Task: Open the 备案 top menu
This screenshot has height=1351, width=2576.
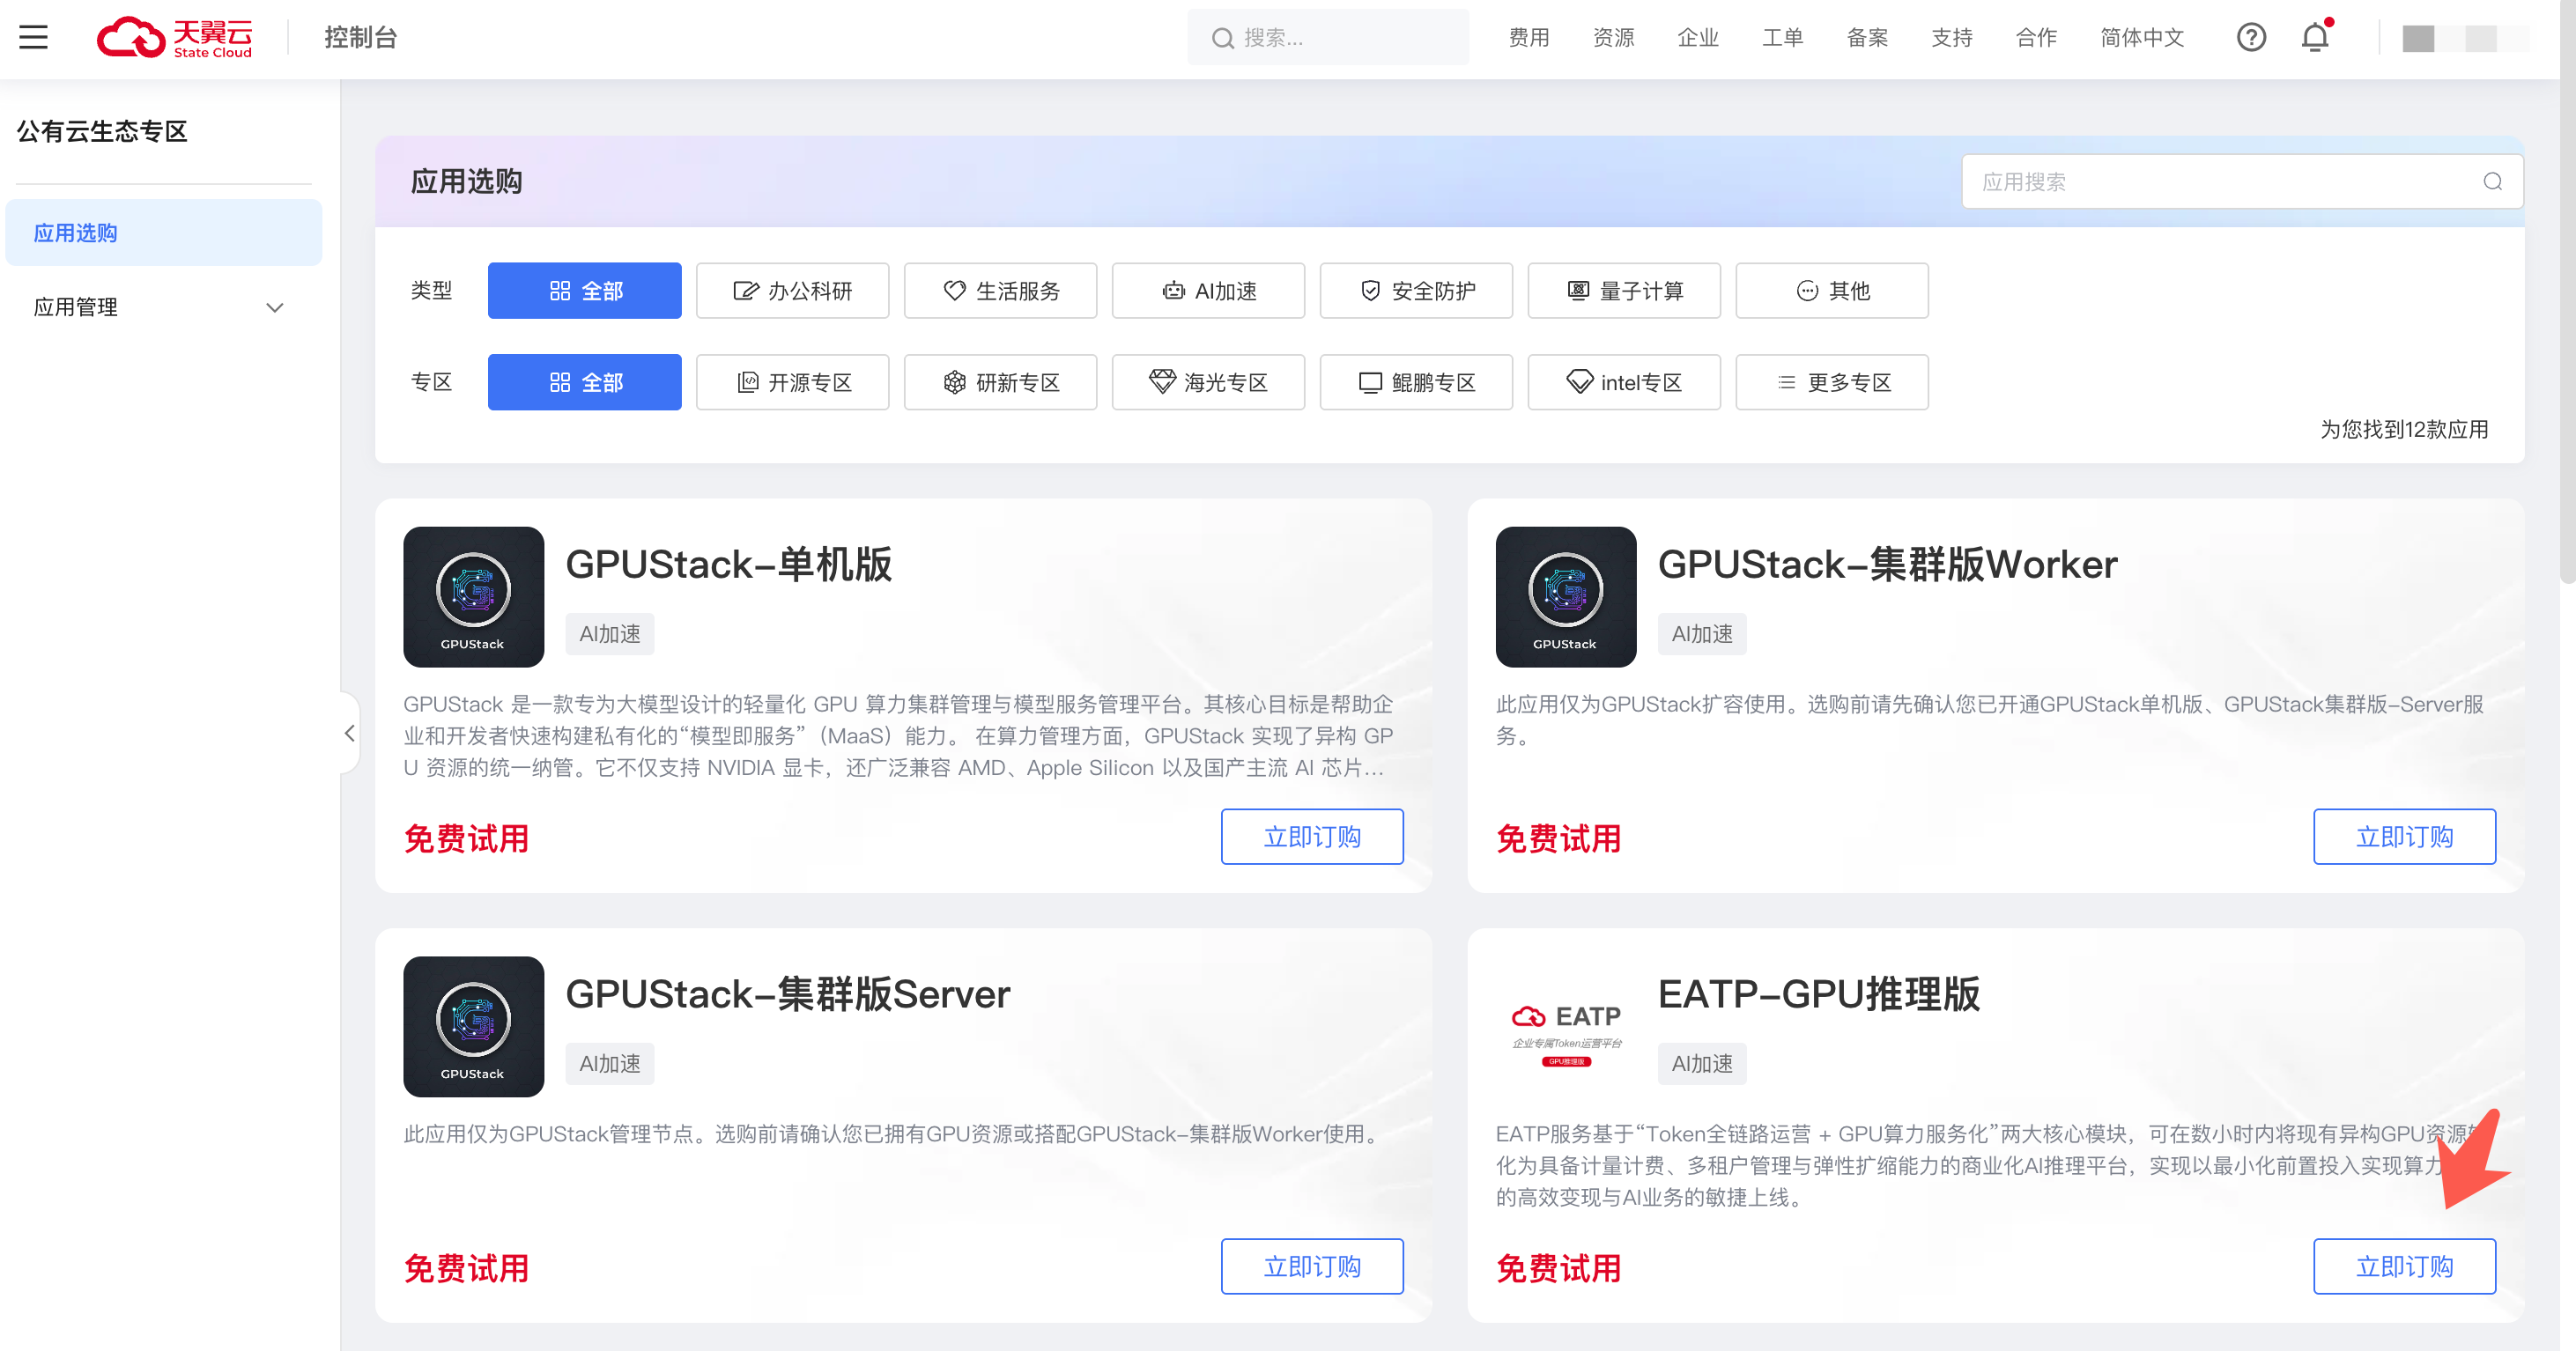Action: pyautogui.click(x=1867, y=37)
